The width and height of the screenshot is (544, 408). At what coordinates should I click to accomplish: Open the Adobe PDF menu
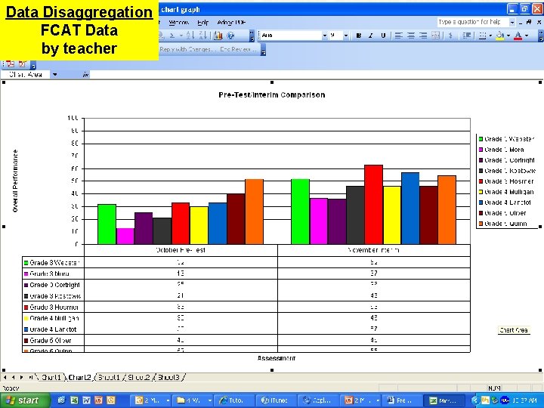click(231, 23)
